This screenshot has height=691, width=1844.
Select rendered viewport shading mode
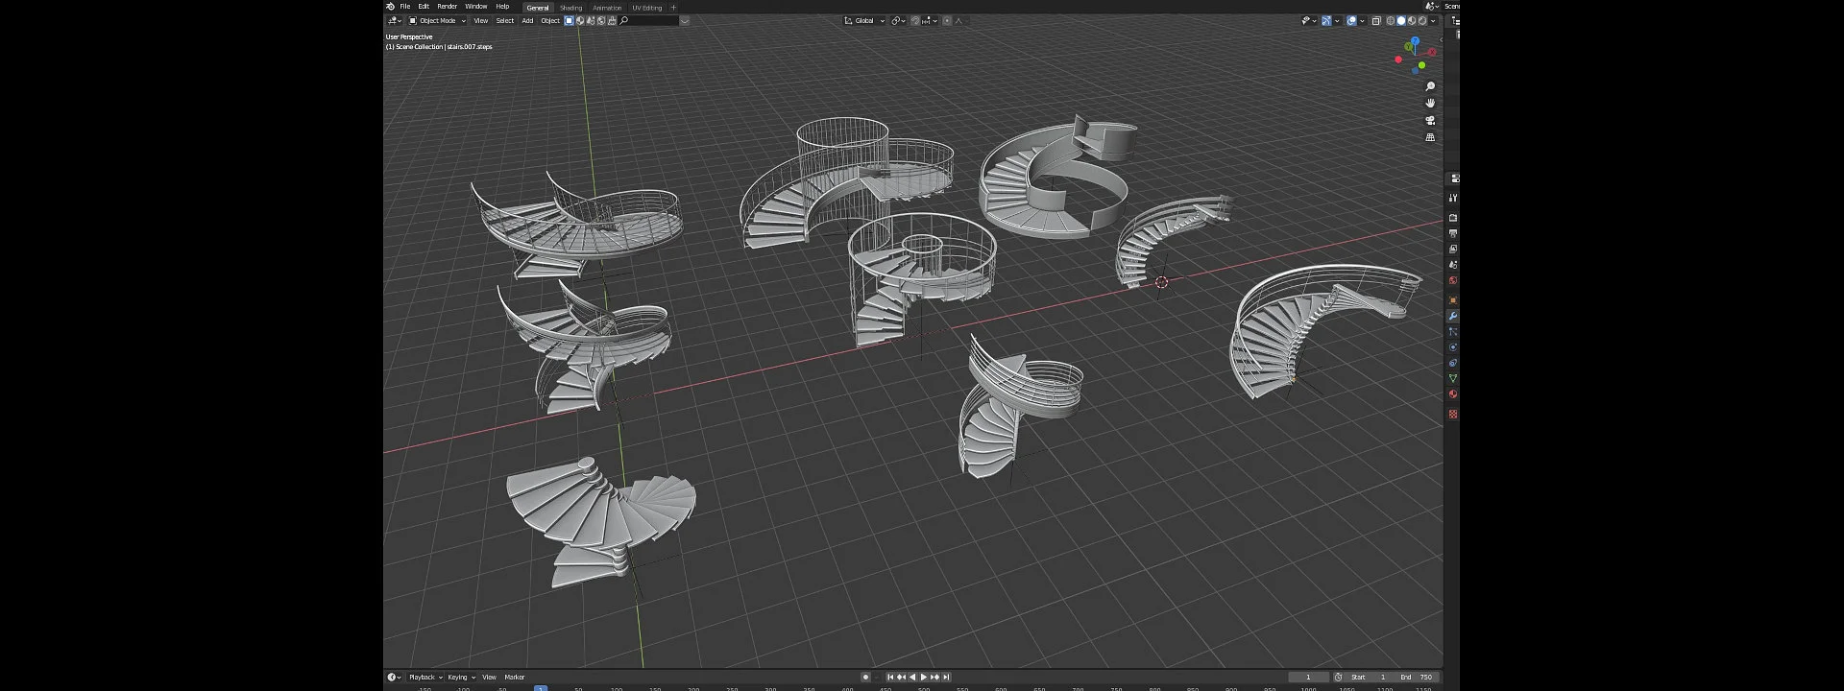(1422, 21)
